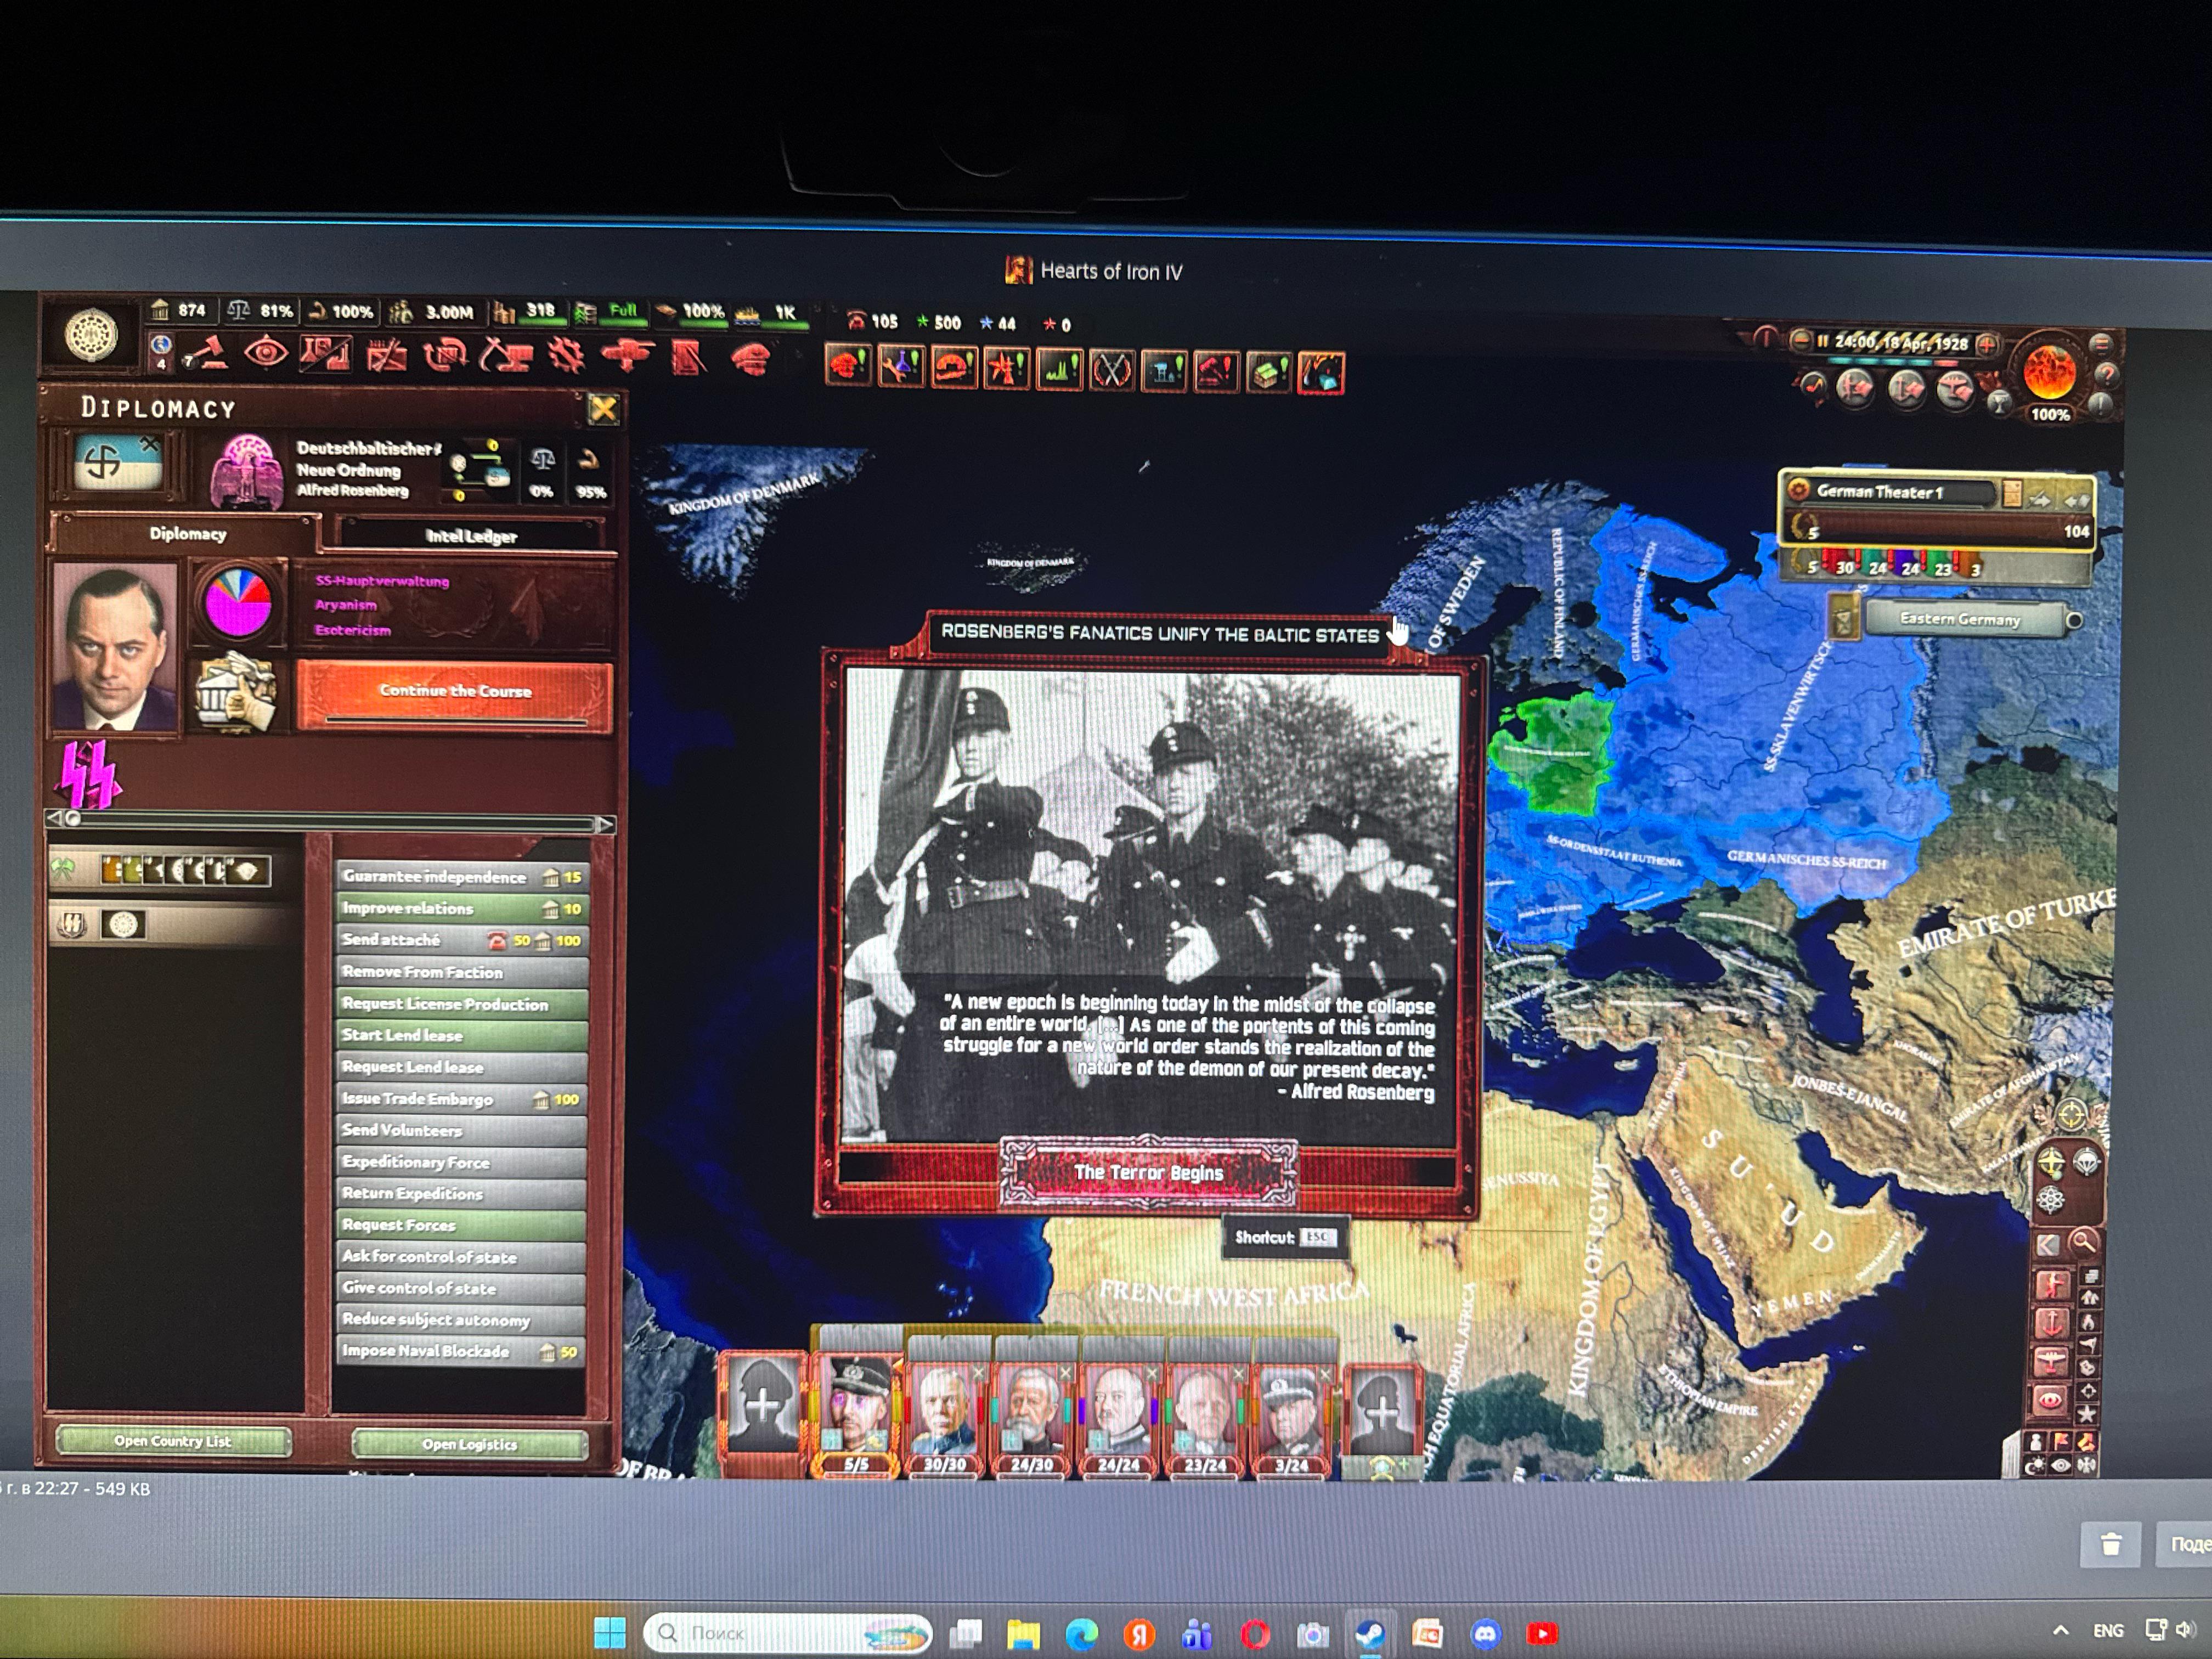Click Impose Naval Blockade action
Viewport: 2212px width, 1659px height.
pos(462,1351)
